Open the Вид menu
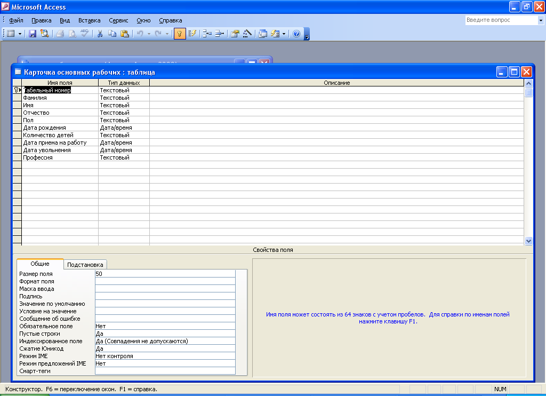 pyautogui.click(x=65, y=21)
